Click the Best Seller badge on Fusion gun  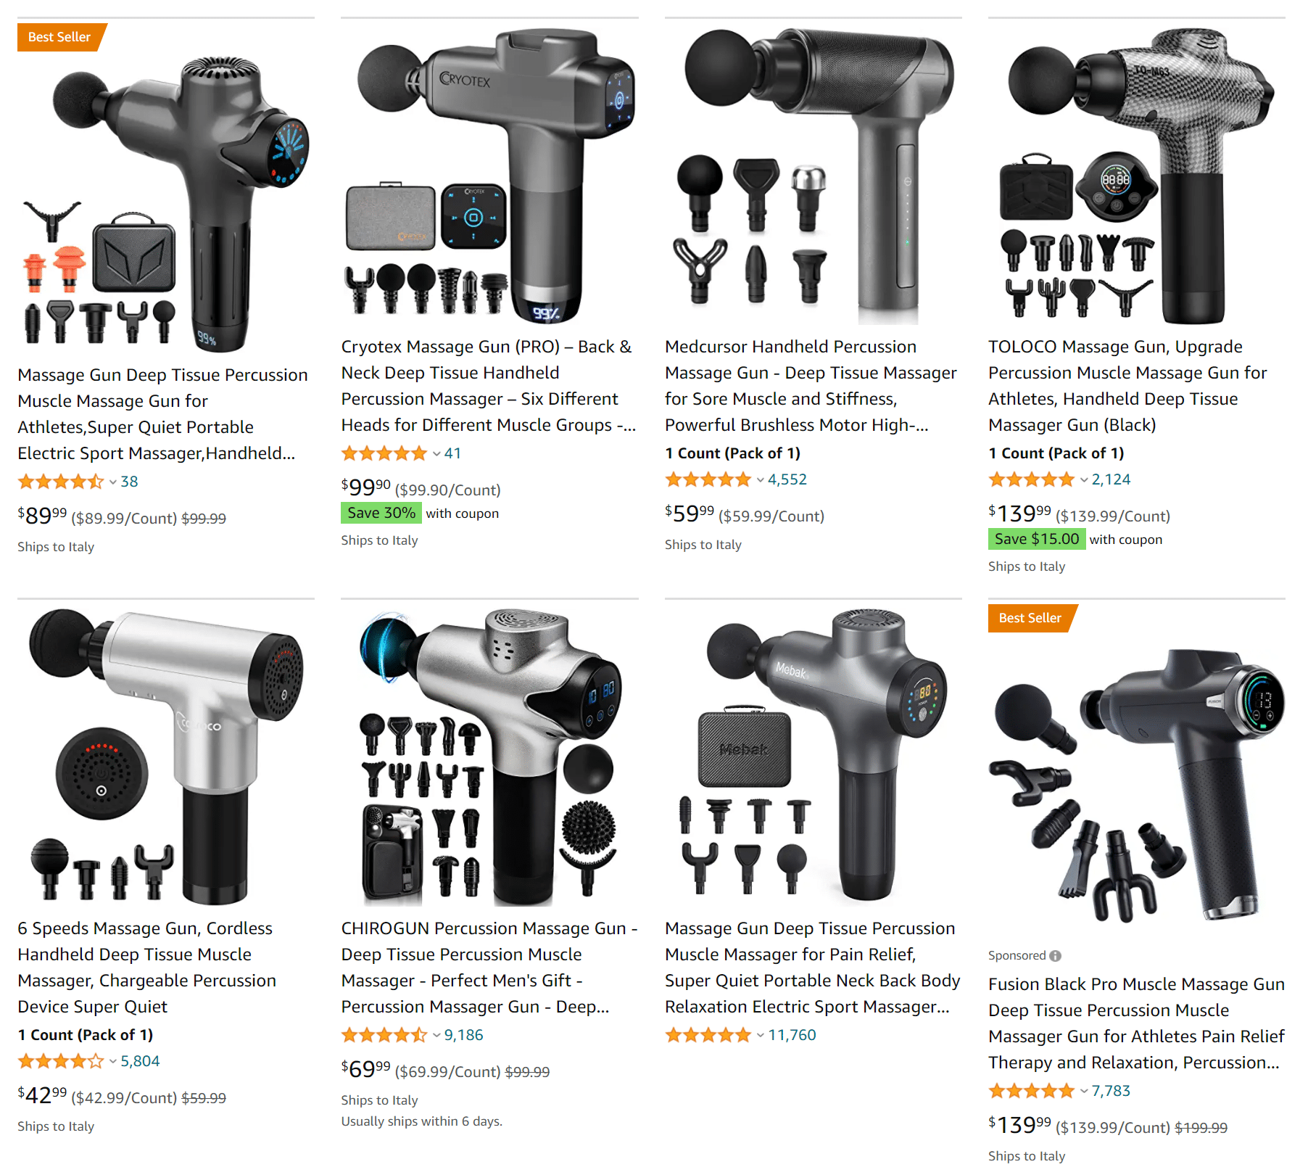(x=1032, y=618)
